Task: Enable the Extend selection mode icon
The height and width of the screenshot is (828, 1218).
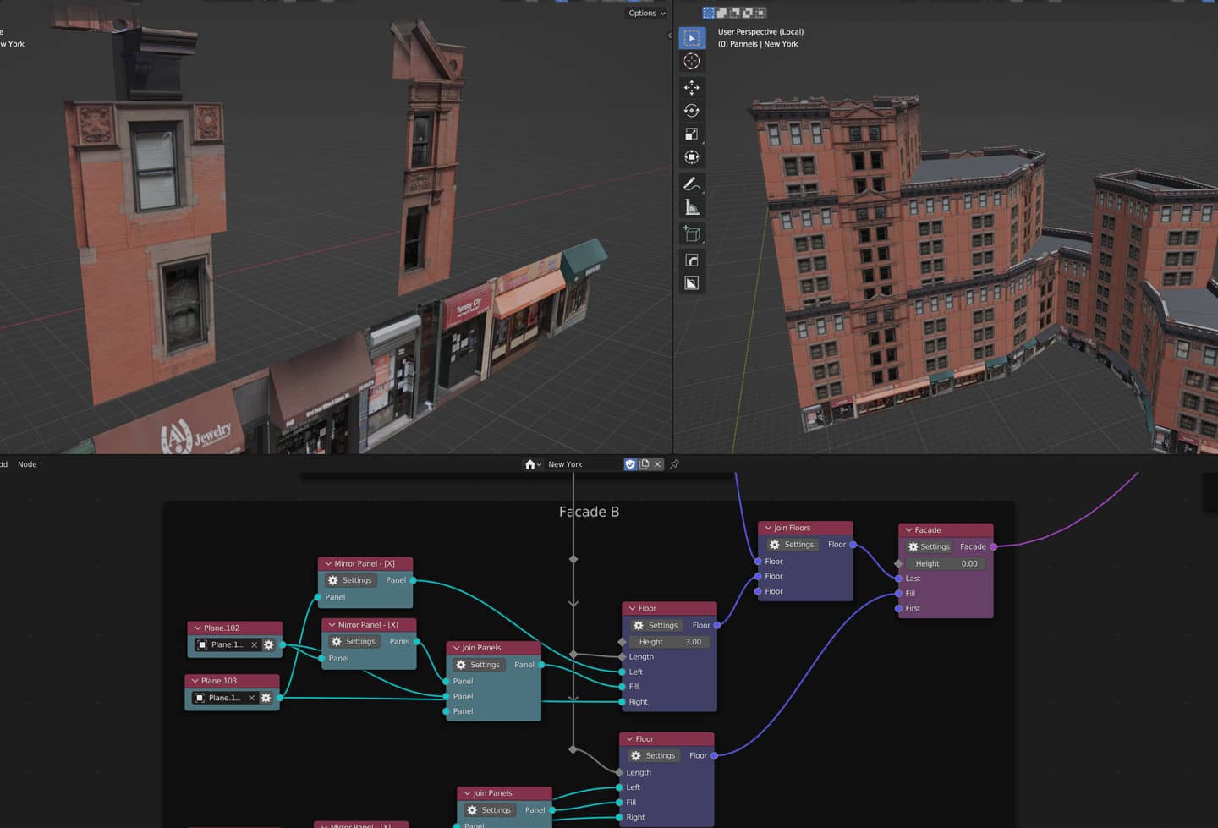Action: point(721,13)
